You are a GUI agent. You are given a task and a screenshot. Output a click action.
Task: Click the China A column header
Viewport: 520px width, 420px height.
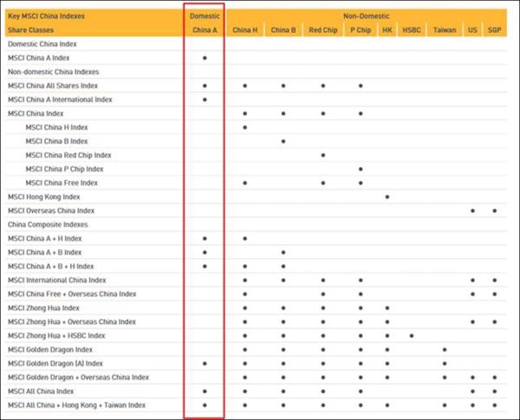tap(205, 29)
